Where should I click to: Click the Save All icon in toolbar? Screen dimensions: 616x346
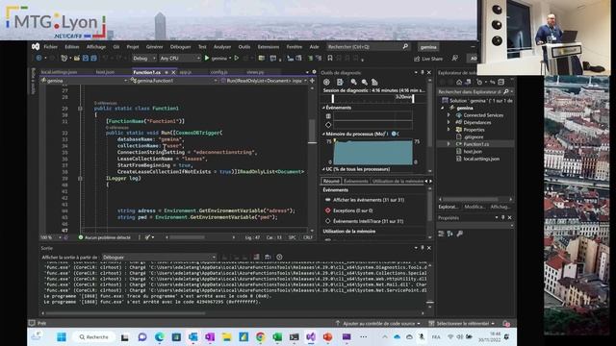pos(93,58)
